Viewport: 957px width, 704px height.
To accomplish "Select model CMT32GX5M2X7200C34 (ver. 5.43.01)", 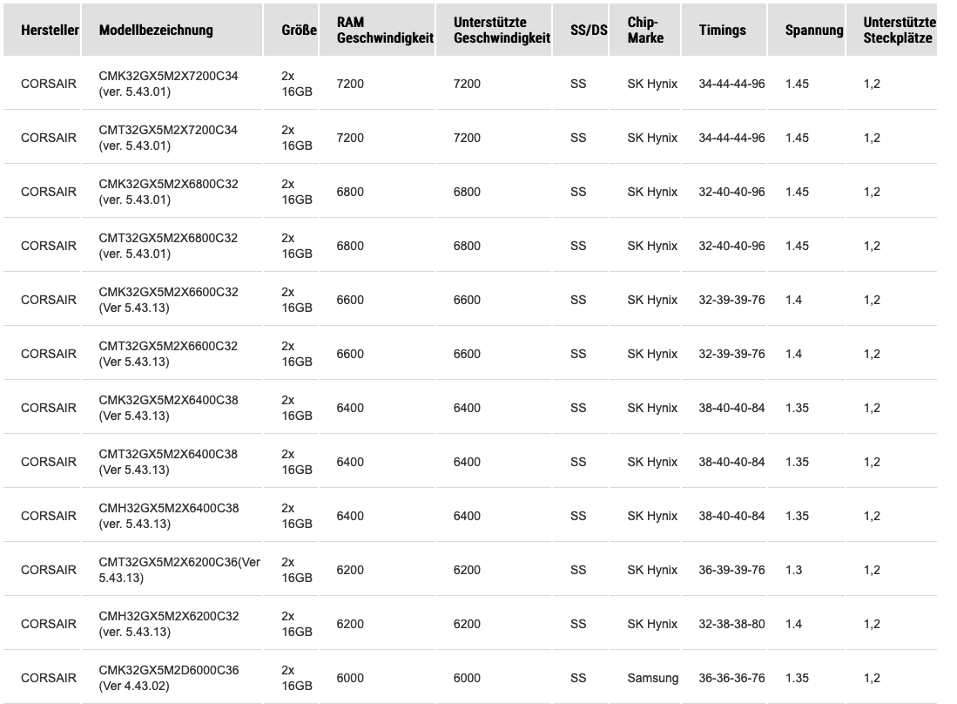I will click(x=168, y=138).
